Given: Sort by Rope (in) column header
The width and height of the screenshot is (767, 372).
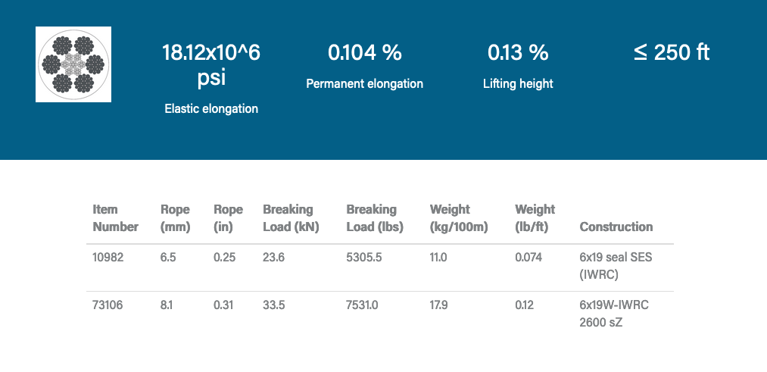Looking at the screenshot, I should tap(228, 218).
